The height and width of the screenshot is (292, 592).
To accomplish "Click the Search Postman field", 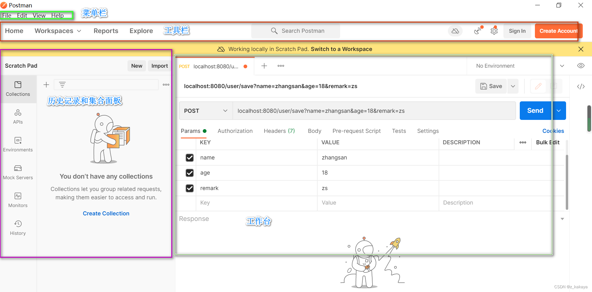I will 296,31.
